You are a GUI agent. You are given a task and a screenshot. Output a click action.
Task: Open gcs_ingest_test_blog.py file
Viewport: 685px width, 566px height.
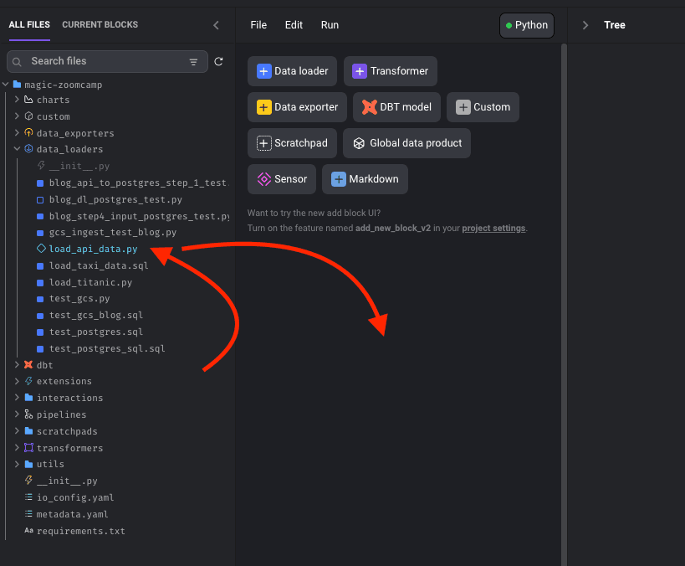click(x=113, y=232)
